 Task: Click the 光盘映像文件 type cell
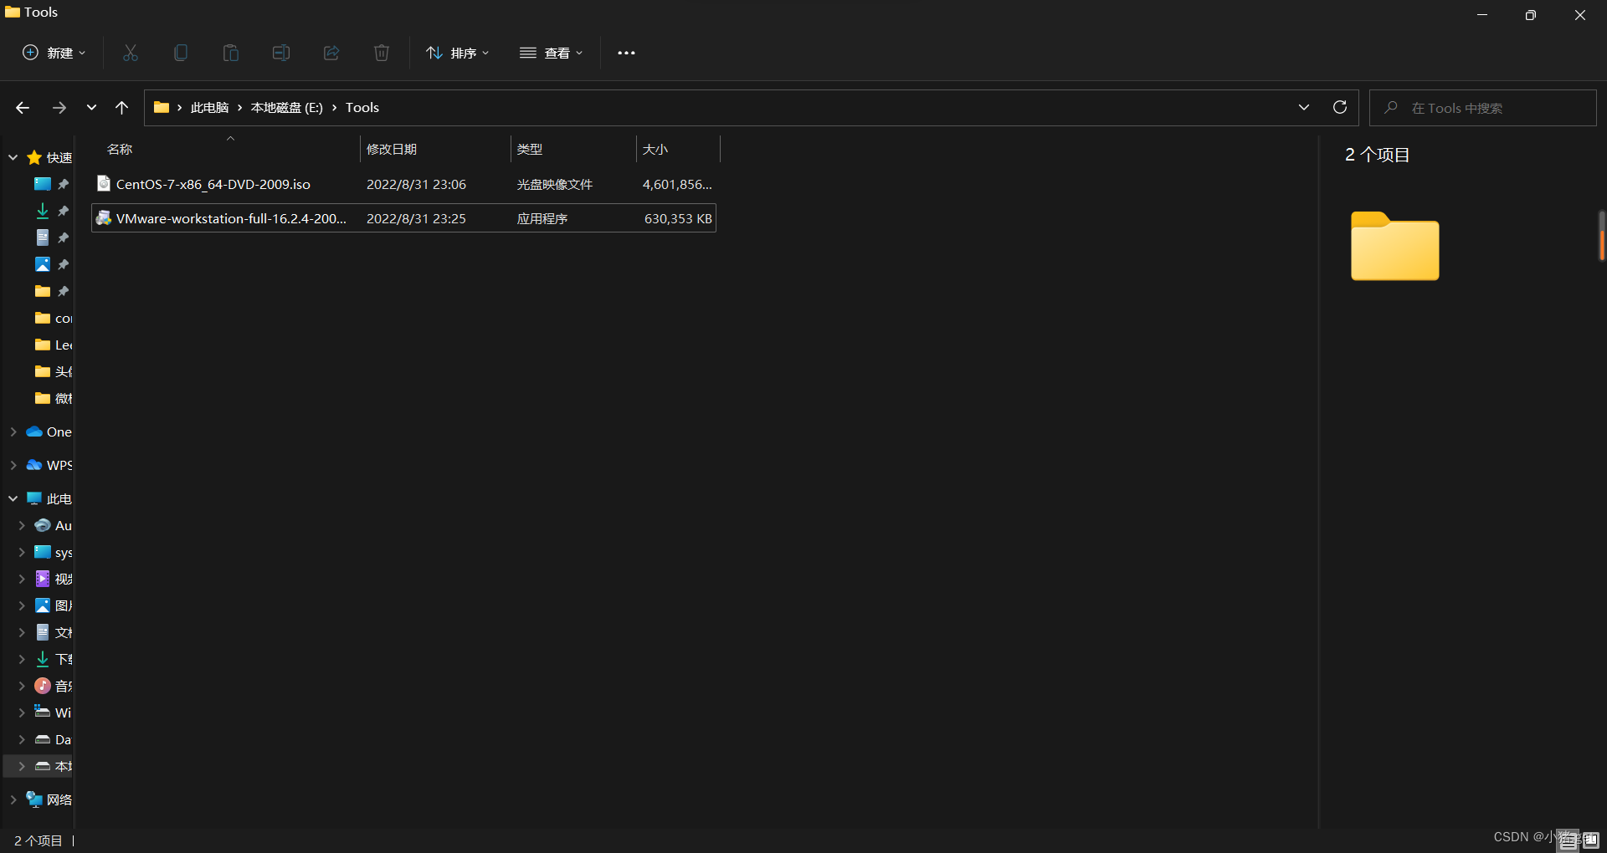tap(554, 185)
